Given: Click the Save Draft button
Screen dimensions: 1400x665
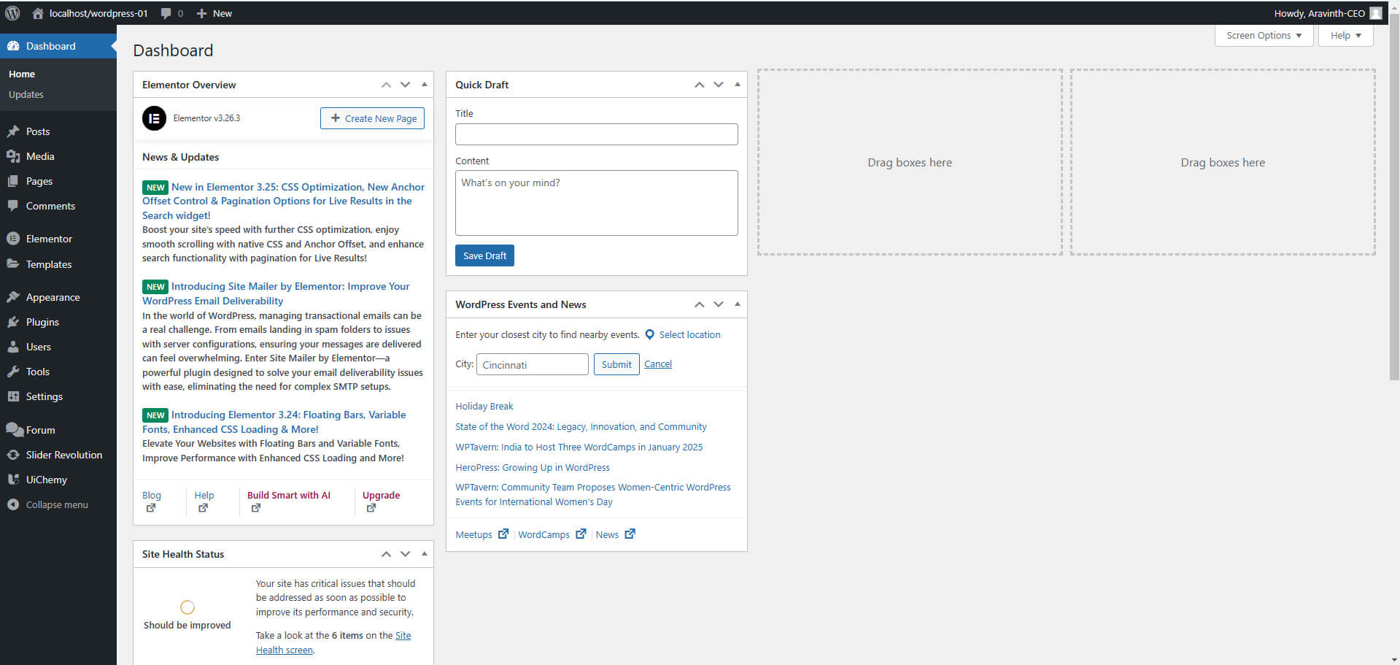Looking at the screenshot, I should (x=484, y=255).
